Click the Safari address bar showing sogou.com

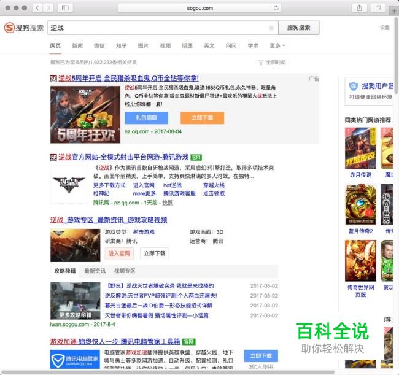[x=199, y=8]
